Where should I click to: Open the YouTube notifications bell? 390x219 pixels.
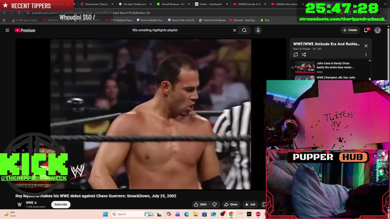(x=366, y=30)
